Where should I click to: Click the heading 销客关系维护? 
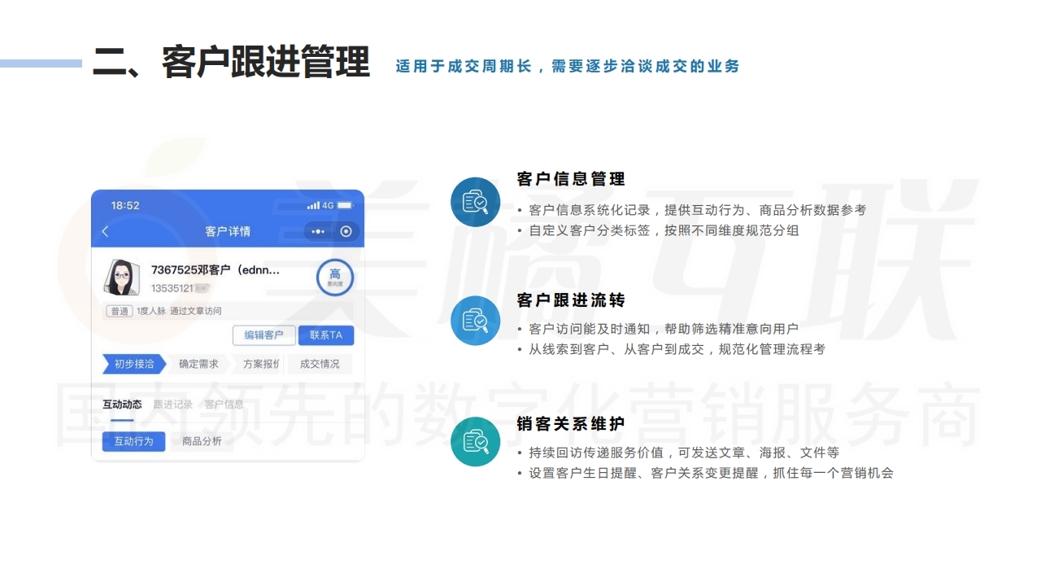(x=571, y=423)
